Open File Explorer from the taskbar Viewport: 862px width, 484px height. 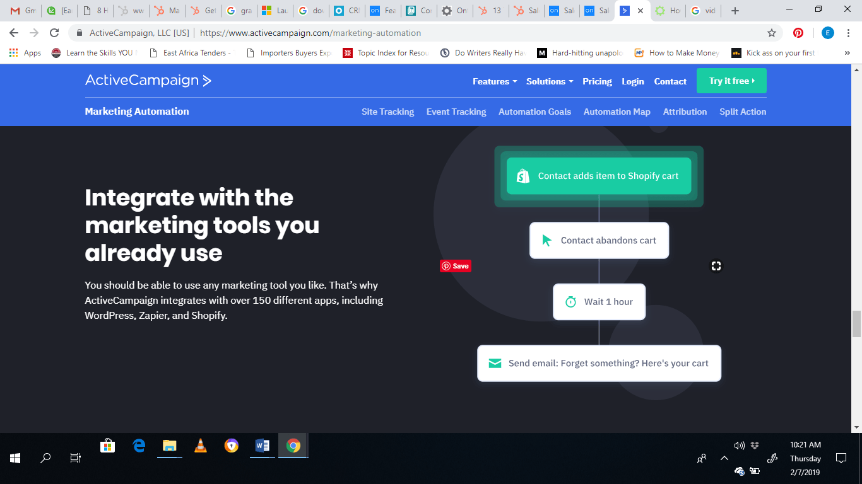tap(170, 446)
